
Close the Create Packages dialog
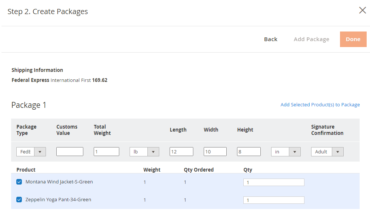pos(363,10)
